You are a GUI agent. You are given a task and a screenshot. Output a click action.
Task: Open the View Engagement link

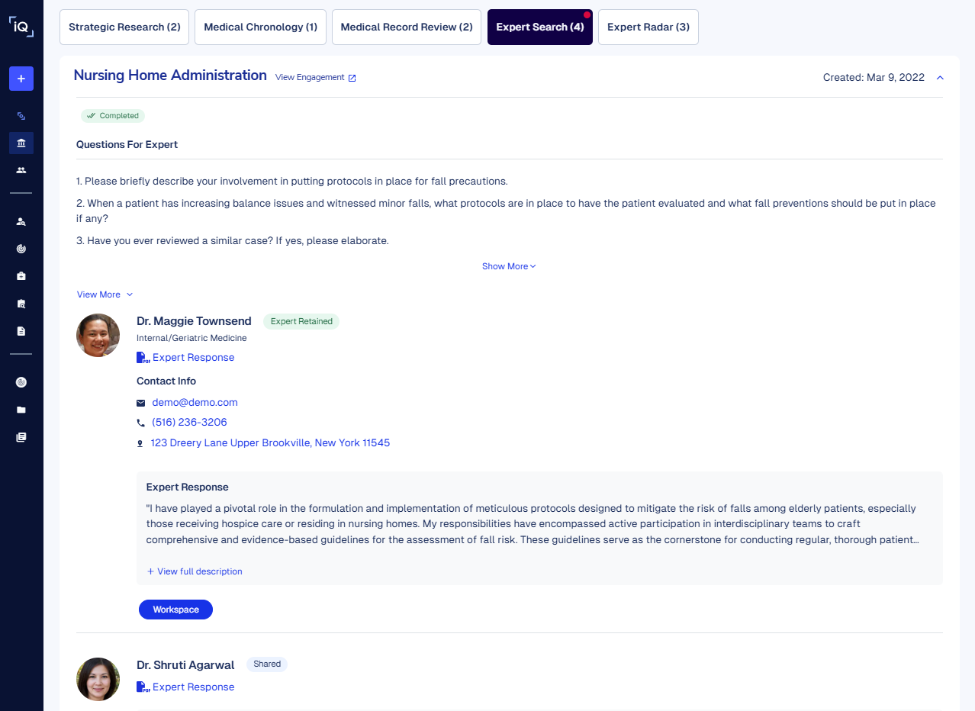(315, 78)
